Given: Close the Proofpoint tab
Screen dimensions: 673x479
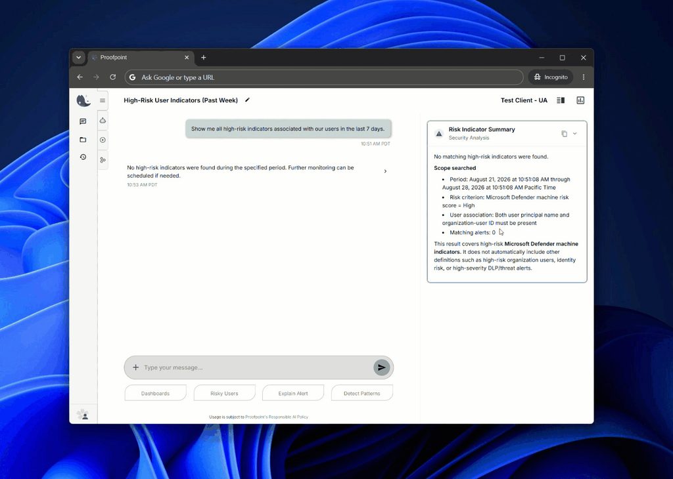Looking at the screenshot, I should coord(187,57).
